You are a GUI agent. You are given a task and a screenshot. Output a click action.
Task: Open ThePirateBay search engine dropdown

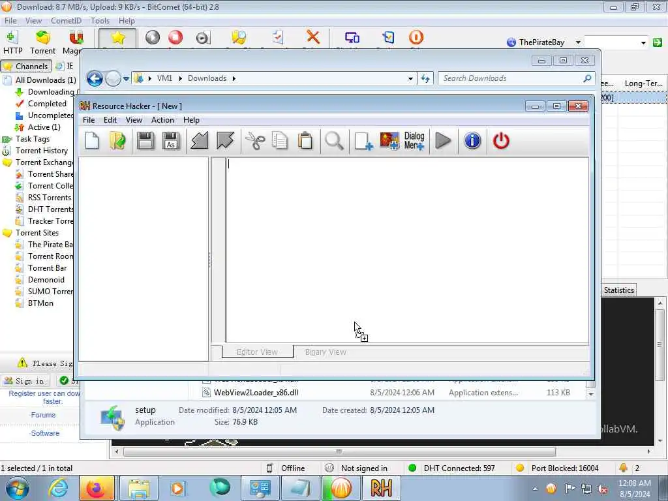pyautogui.click(x=578, y=42)
